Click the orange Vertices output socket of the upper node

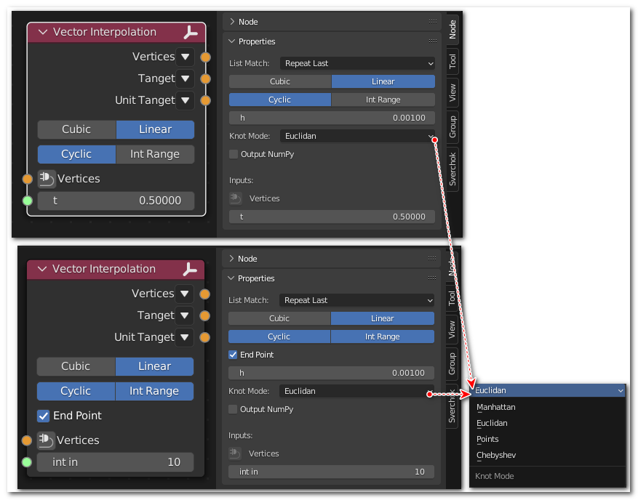point(205,57)
